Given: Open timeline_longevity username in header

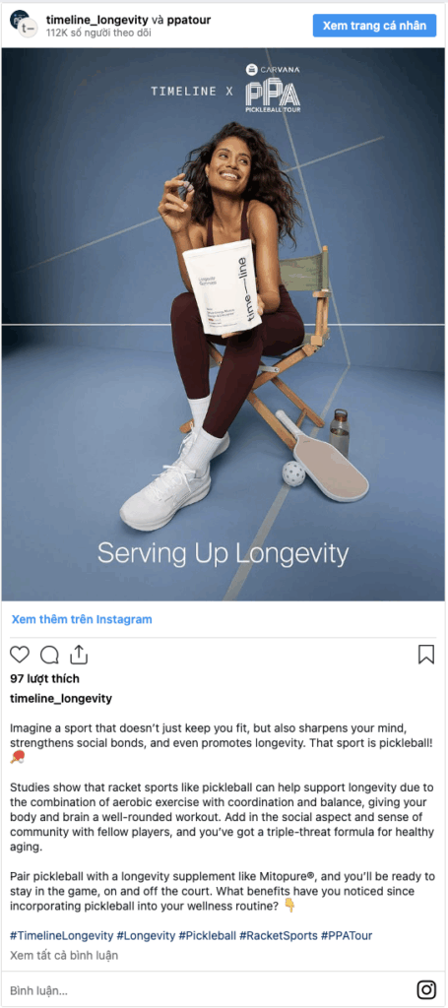Looking at the screenshot, I should pos(97,20).
